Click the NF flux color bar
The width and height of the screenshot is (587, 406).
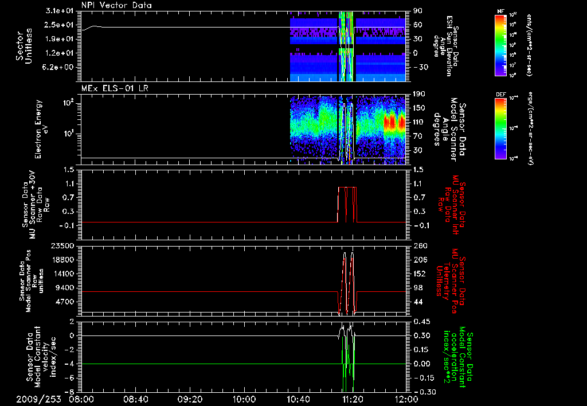501,45
